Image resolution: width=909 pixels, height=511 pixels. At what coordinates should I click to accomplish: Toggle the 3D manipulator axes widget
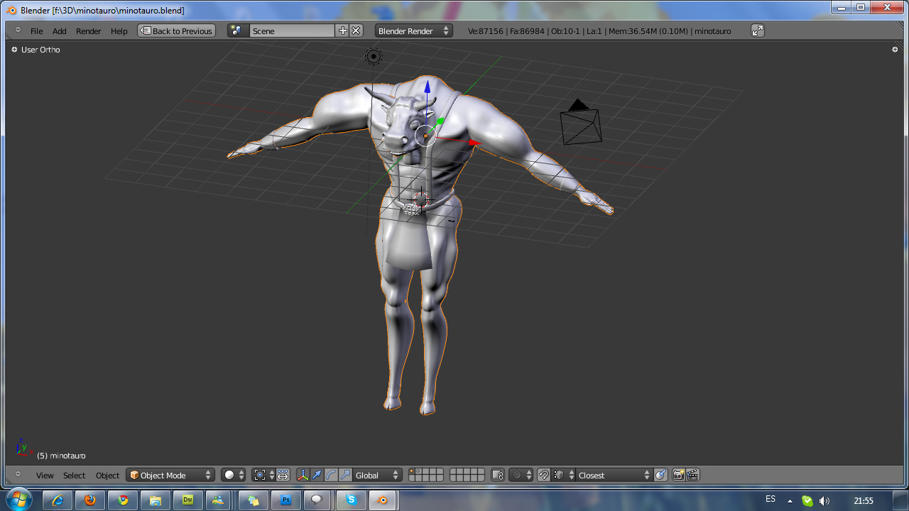click(303, 475)
